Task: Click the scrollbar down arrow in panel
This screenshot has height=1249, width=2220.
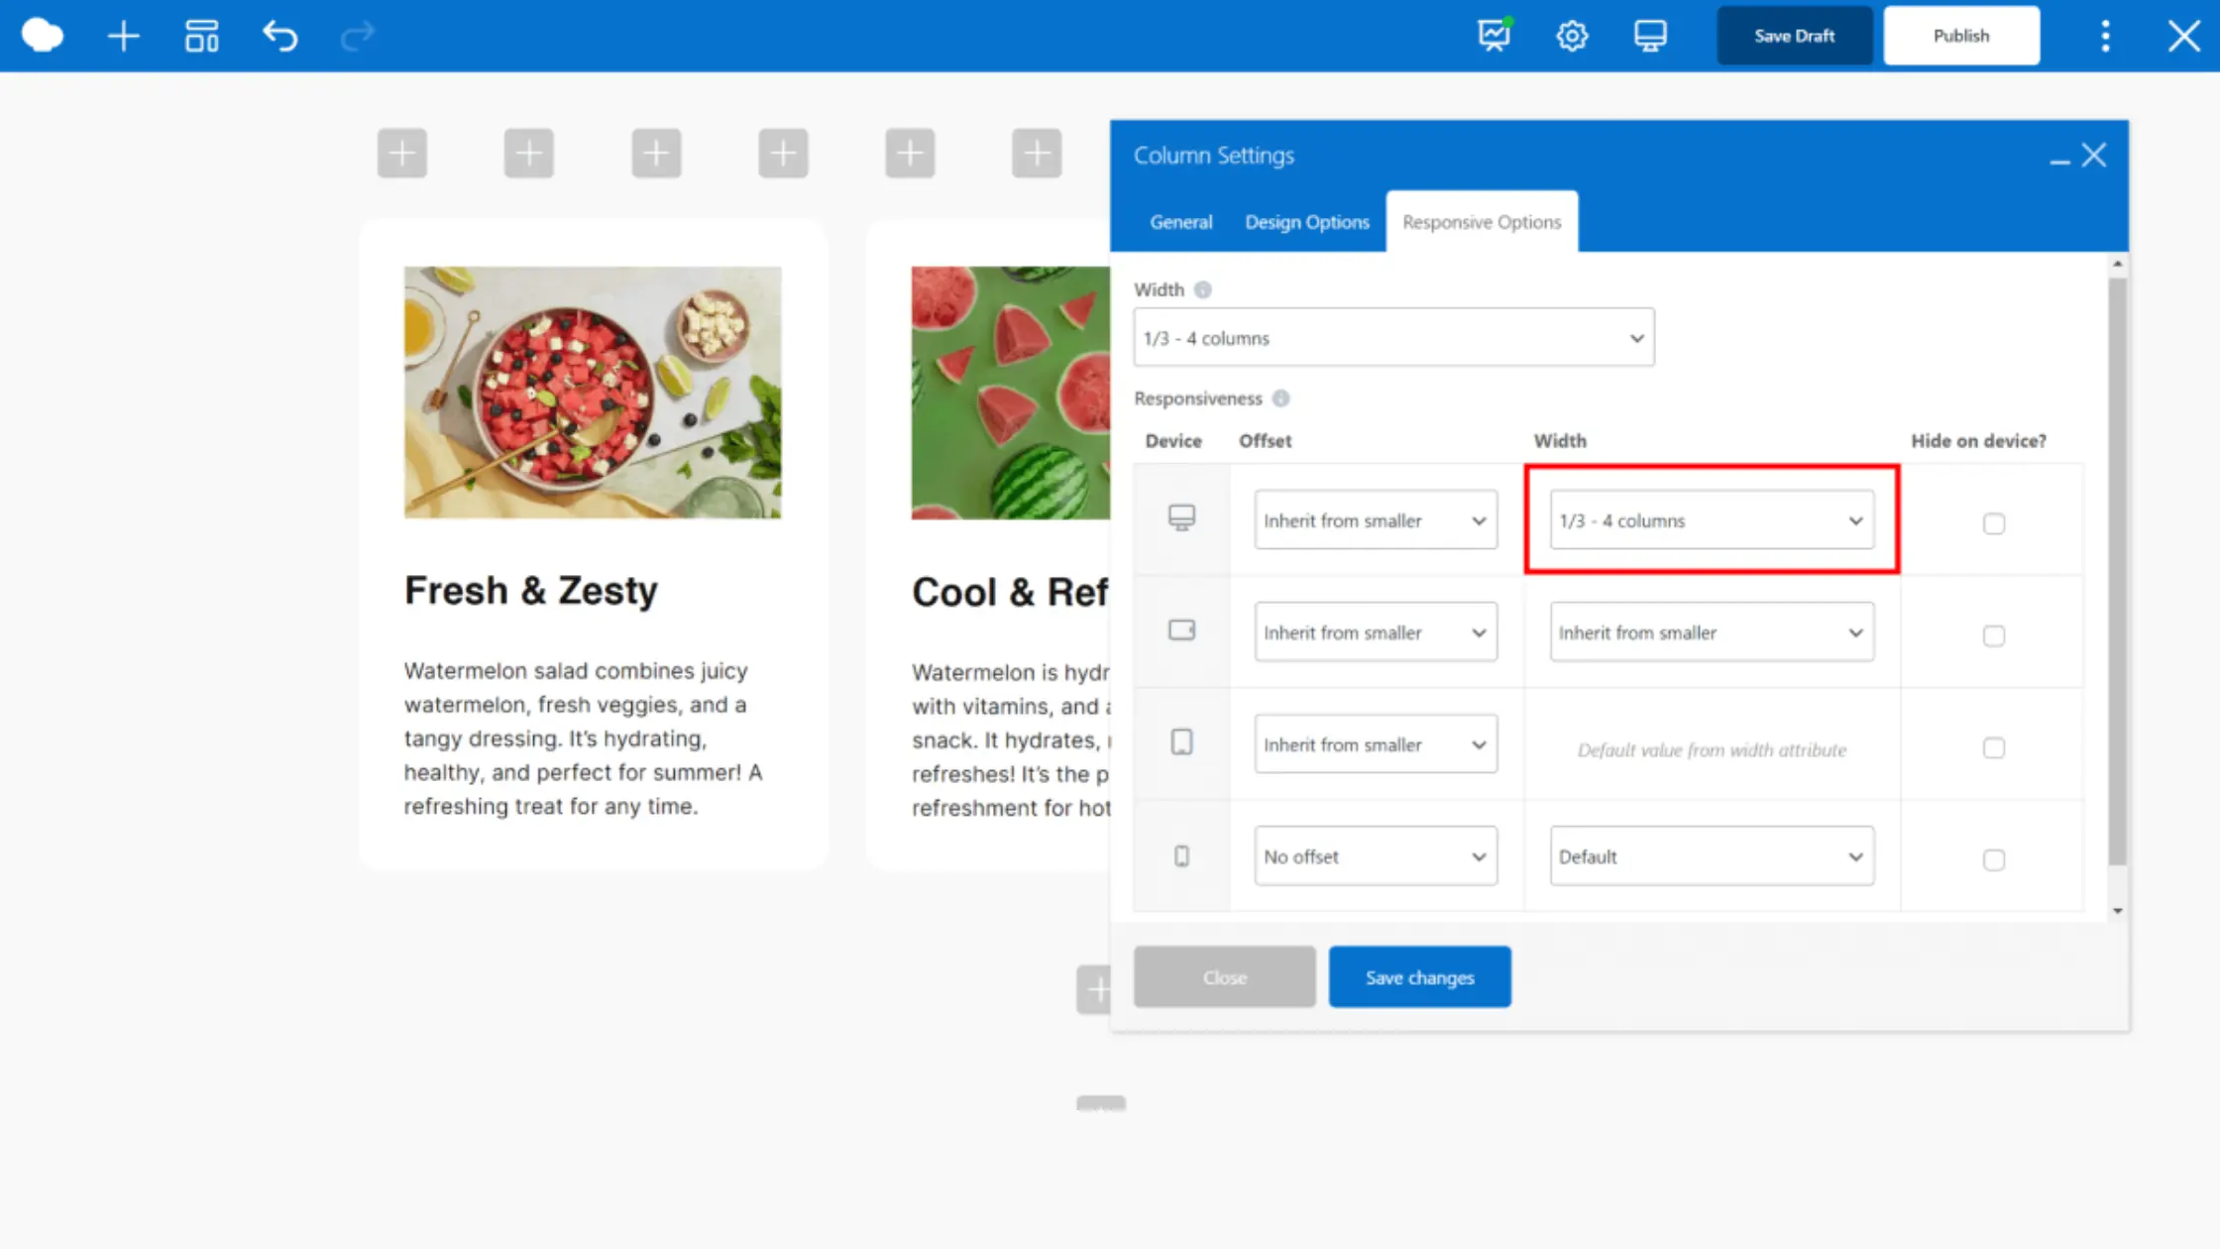Action: coord(2117,911)
